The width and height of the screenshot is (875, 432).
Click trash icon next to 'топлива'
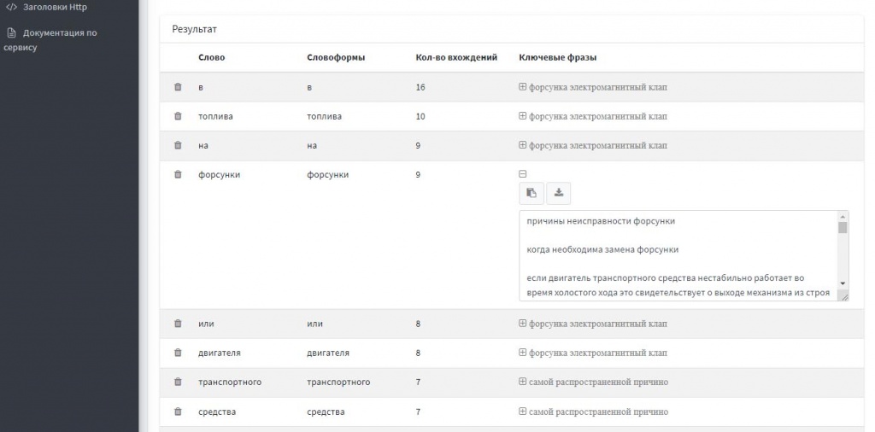tap(178, 116)
